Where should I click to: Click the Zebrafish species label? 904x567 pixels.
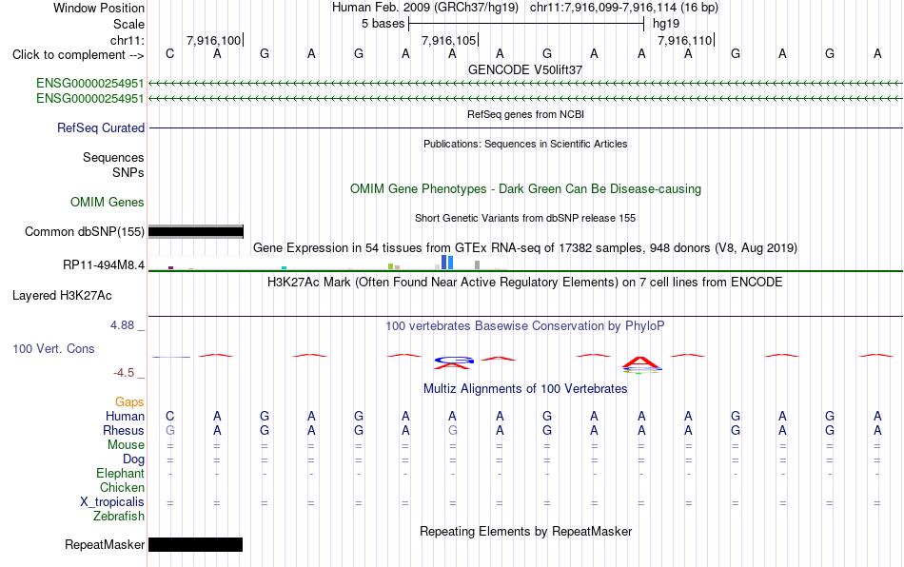point(119,517)
